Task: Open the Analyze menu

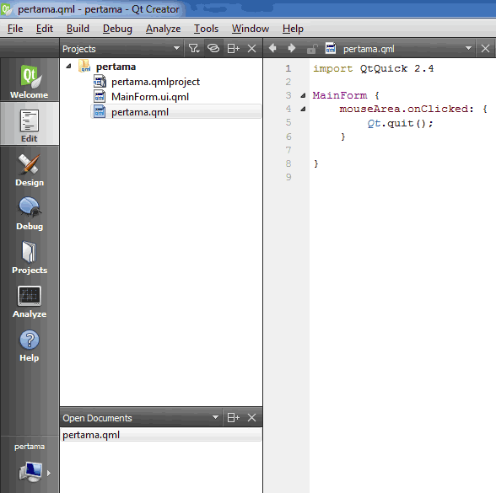Action: [x=164, y=29]
